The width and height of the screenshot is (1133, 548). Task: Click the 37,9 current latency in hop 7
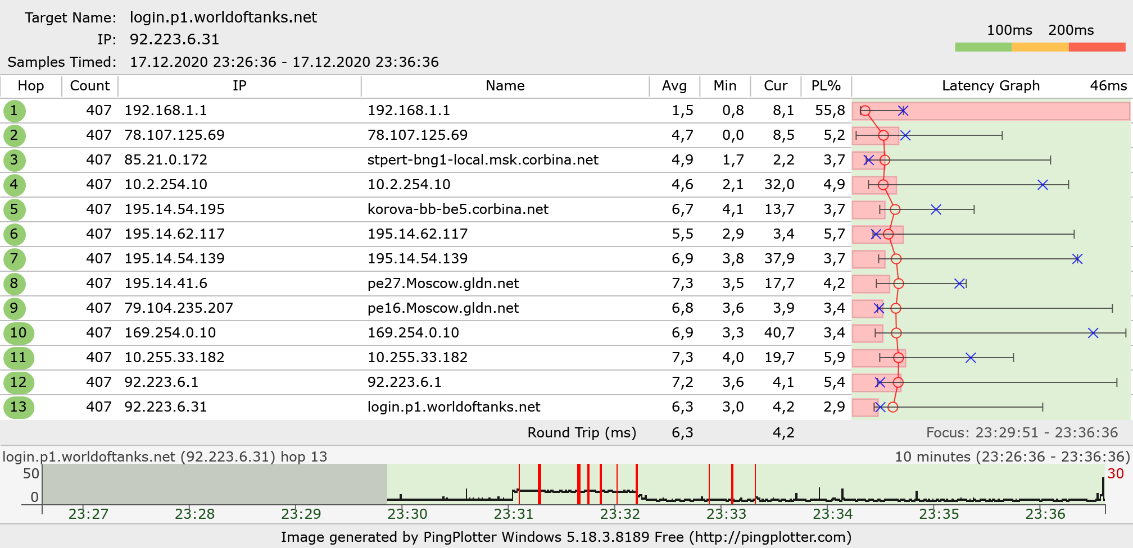point(779,259)
